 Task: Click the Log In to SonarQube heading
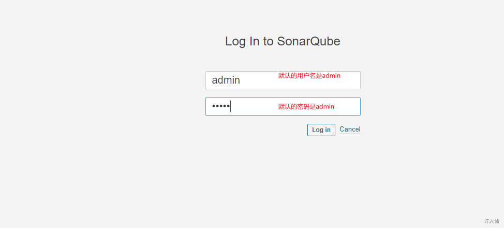283,42
